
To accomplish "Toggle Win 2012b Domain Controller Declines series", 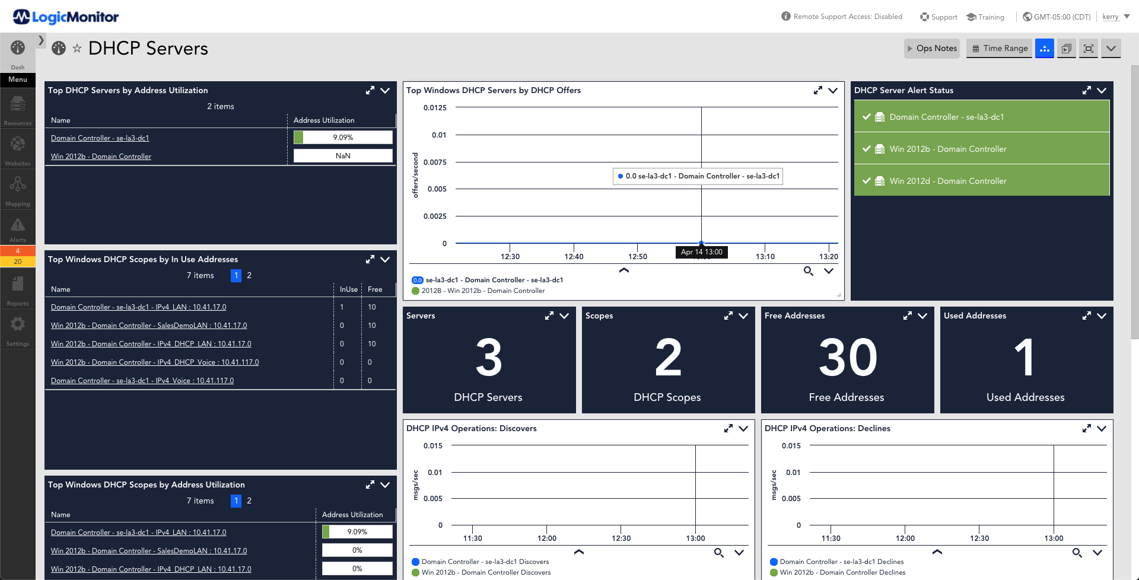I will click(x=838, y=572).
